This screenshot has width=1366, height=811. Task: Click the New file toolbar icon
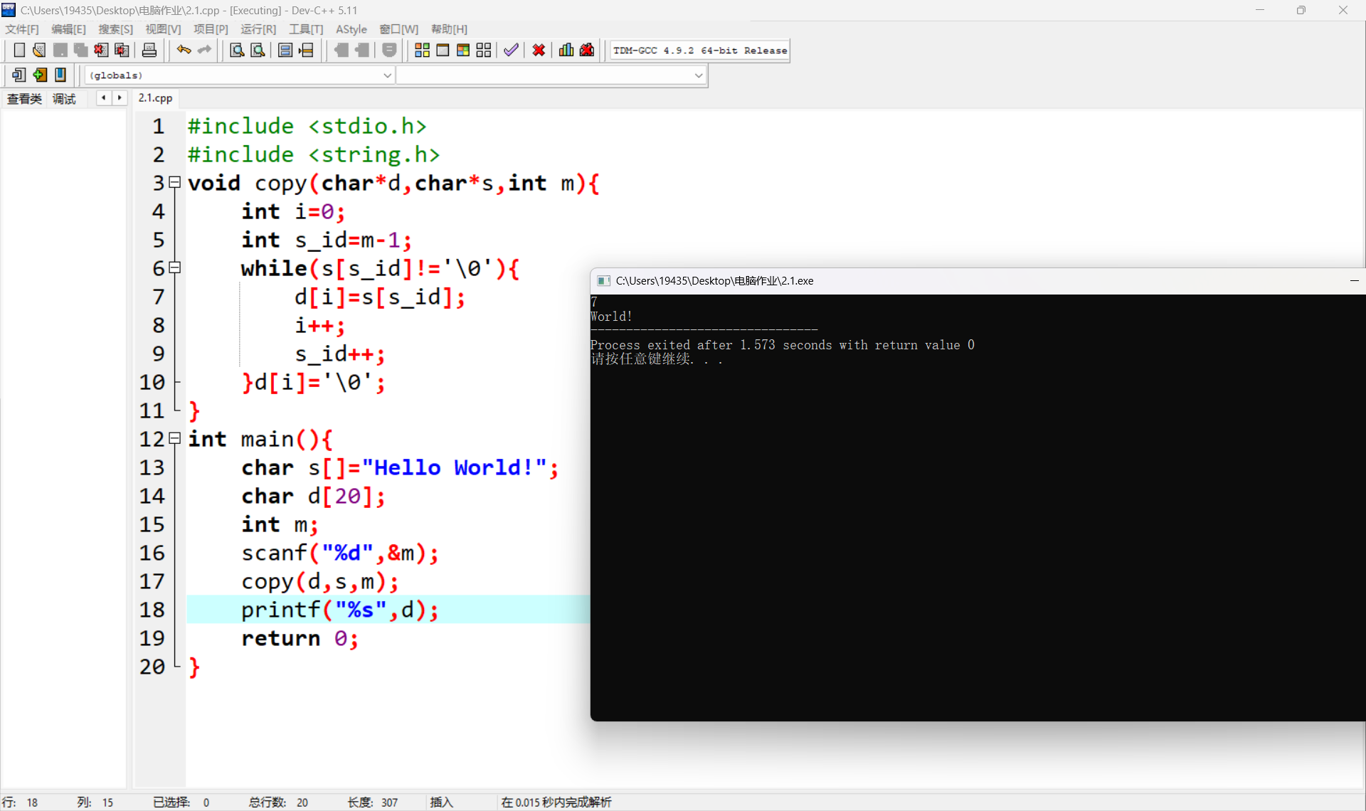point(19,50)
